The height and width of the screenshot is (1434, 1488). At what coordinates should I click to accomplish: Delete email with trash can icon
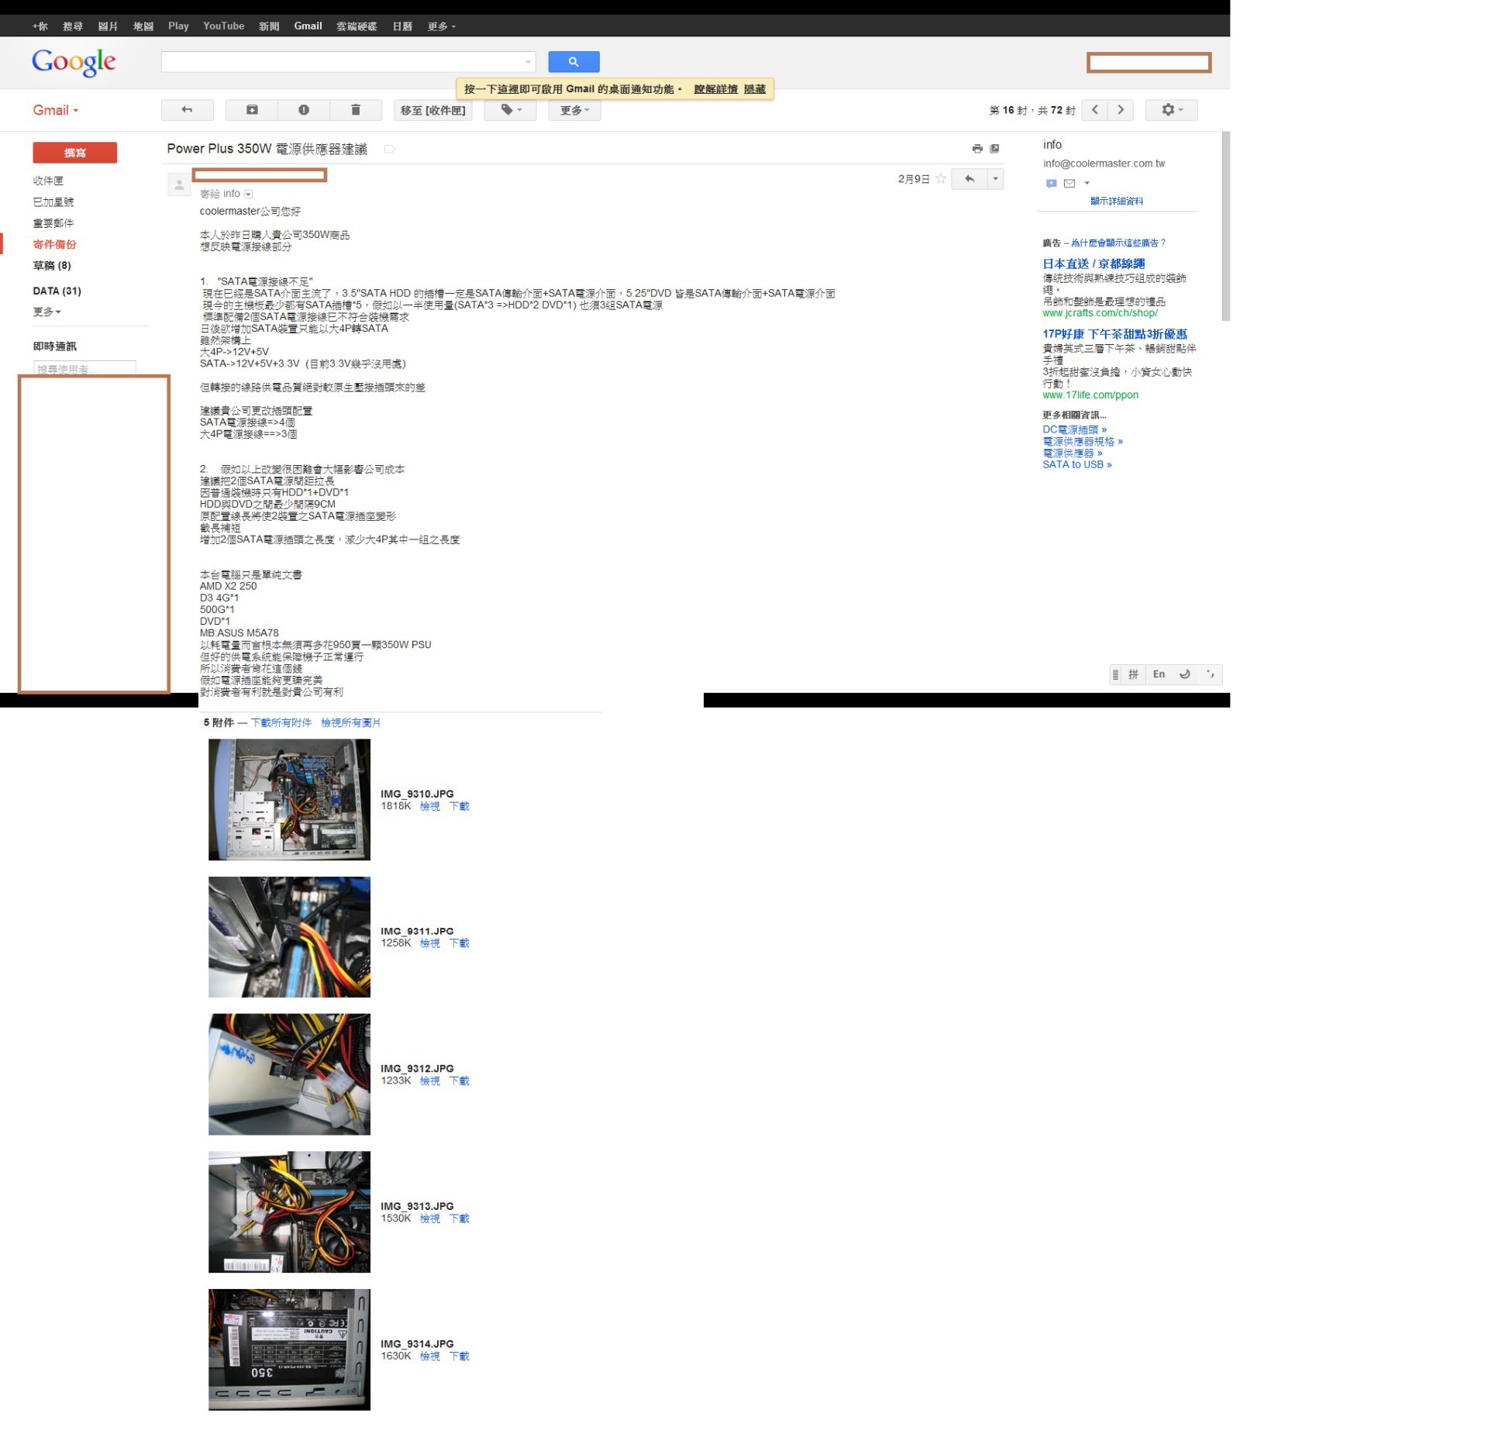356,110
